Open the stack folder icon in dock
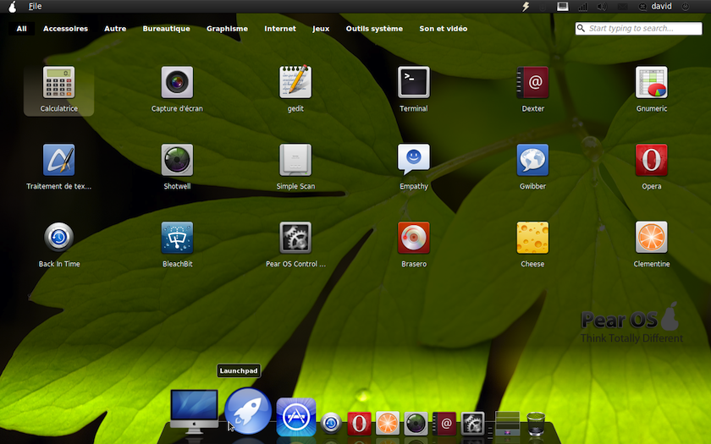 (507, 424)
